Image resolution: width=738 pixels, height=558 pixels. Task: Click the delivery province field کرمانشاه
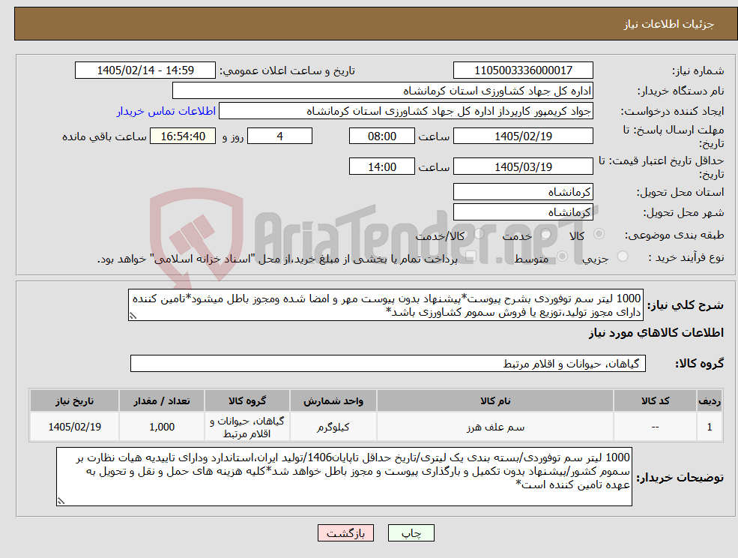tap(523, 192)
